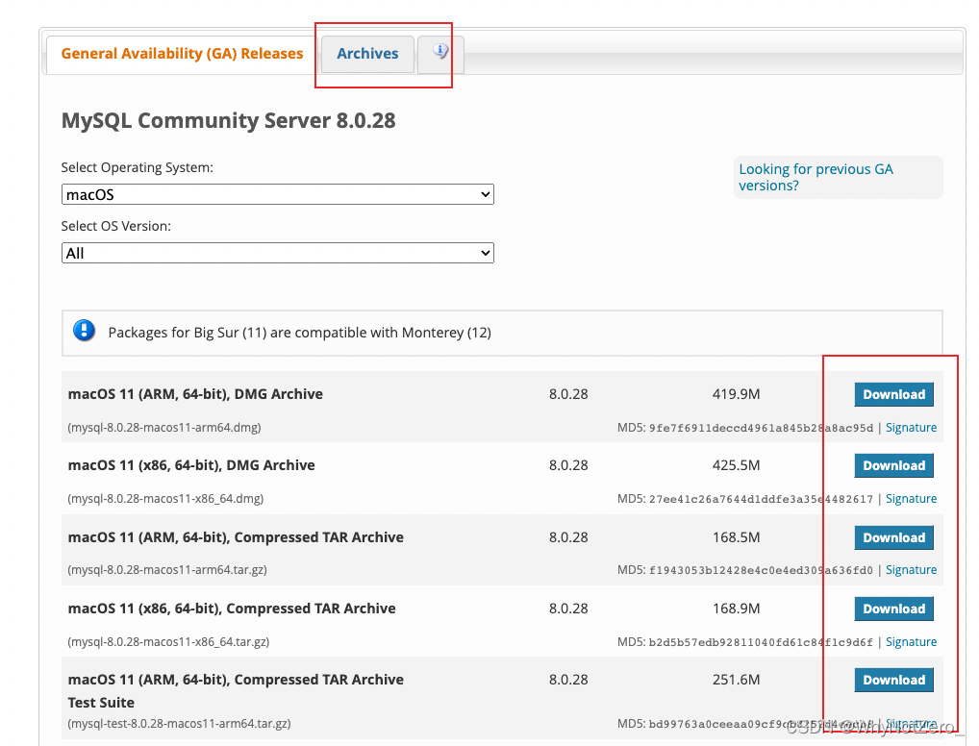Open the Select OS Version dropdown
This screenshot has width=979, height=746.
278,253
